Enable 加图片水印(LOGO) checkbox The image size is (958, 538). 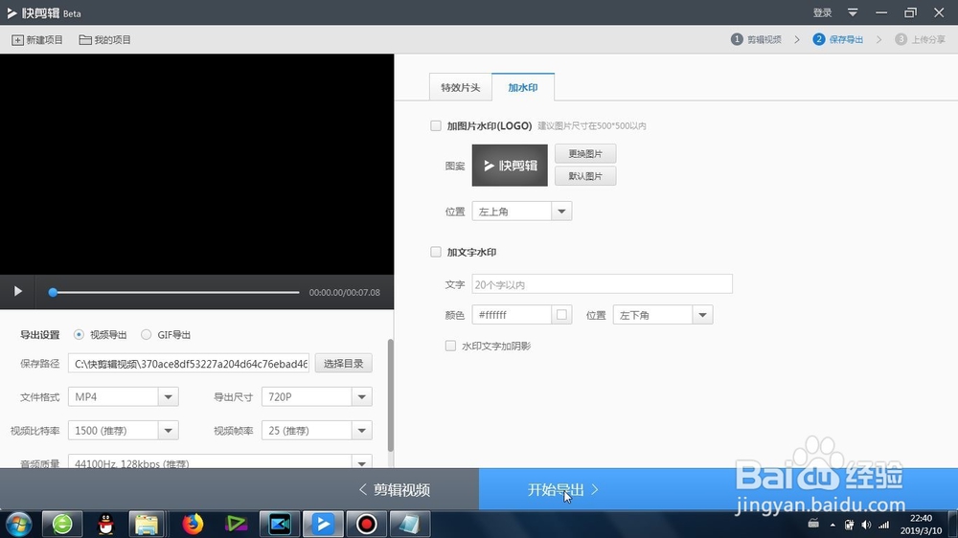tap(436, 125)
